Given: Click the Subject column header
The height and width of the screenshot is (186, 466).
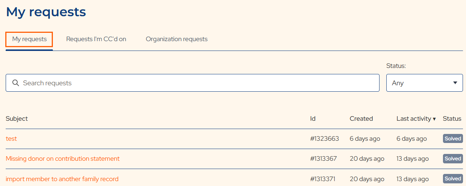Looking at the screenshot, I should point(17,118).
